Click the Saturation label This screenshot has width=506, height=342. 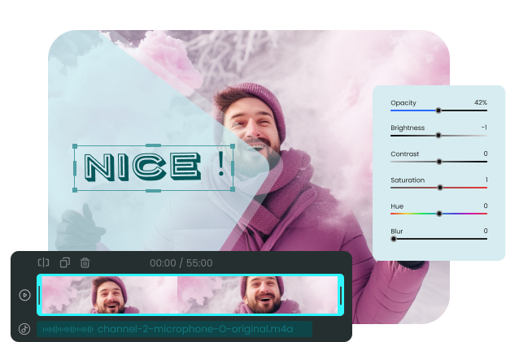(x=408, y=180)
